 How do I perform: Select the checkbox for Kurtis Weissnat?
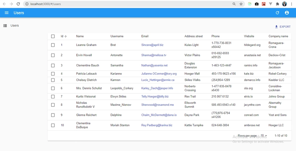(x=53, y=97)
